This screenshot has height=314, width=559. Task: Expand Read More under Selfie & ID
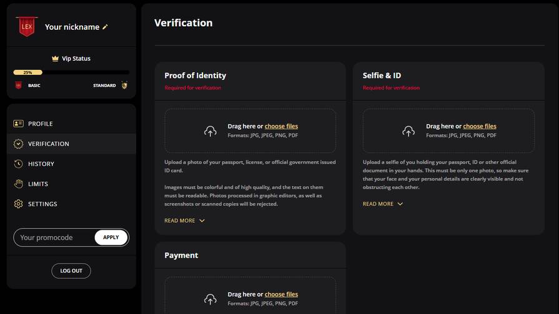click(382, 204)
